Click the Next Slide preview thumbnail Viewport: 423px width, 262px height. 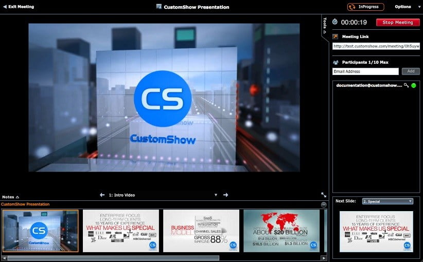(376, 232)
